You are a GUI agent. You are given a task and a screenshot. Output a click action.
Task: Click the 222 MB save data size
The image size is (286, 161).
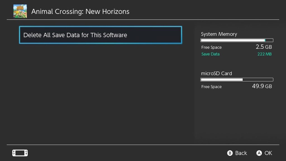[x=264, y=54]
